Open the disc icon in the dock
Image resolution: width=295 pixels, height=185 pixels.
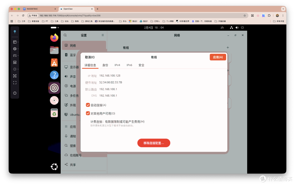(54, 100)
